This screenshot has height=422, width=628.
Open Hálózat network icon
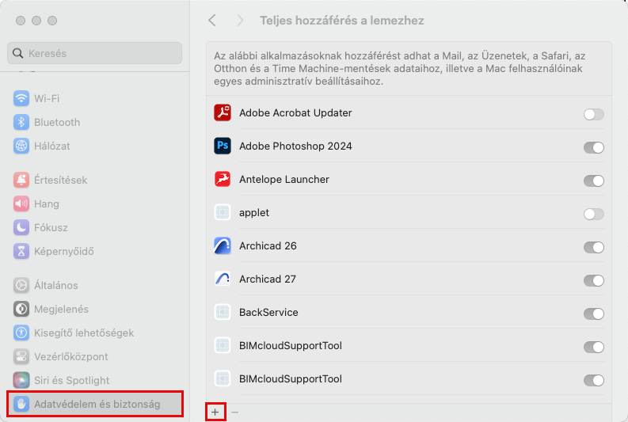click(21, 146)
